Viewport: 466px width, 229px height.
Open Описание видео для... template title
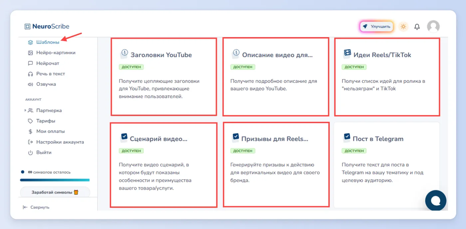click(x=277, y=55)
